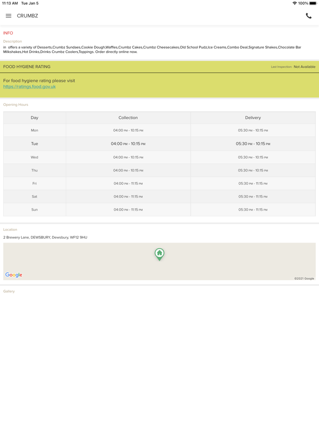Select the Sun row day cell
319x426 pixels.
click(x=35, y=209)
